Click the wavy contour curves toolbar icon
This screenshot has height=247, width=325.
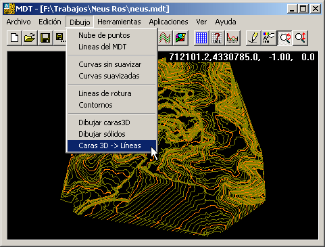pos(165,38)
